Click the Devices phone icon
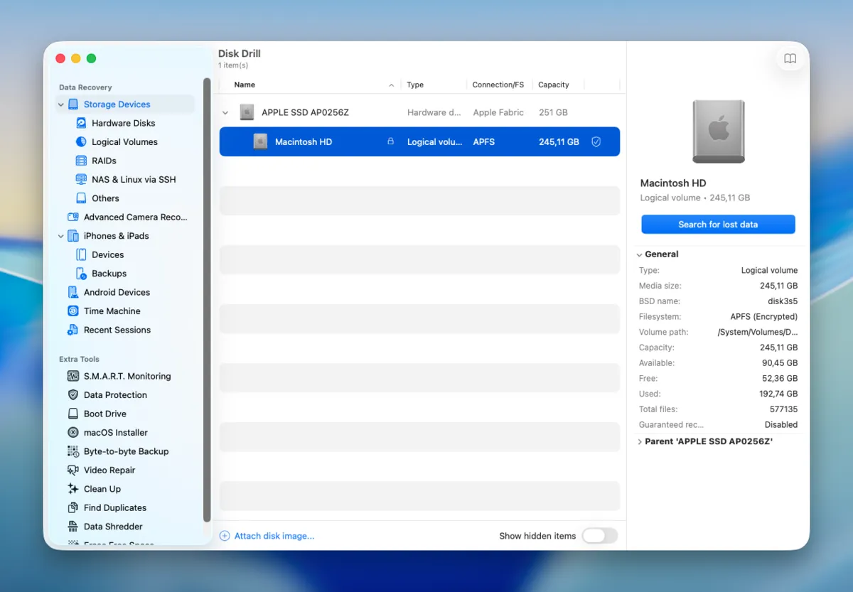Image resolution: width=853 pixels, height=592 pixels. pyautogui.click(x=81, y=254)
